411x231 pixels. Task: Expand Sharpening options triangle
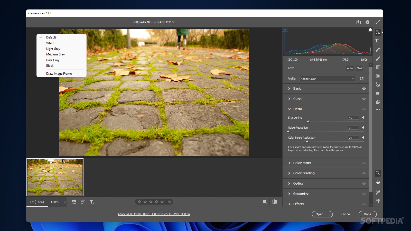pos(363,117)
